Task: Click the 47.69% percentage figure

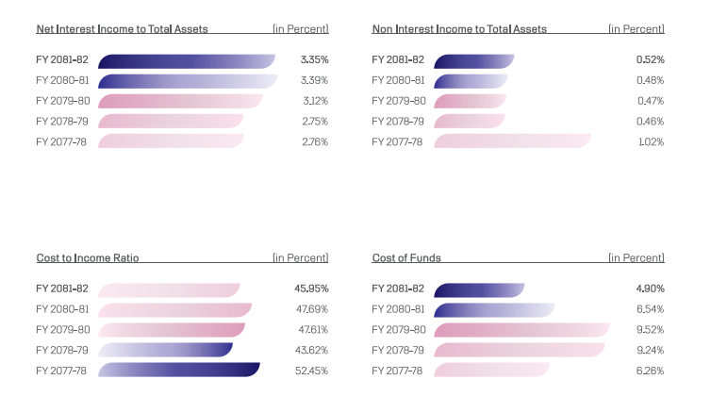Action: [x=312, y=309]
